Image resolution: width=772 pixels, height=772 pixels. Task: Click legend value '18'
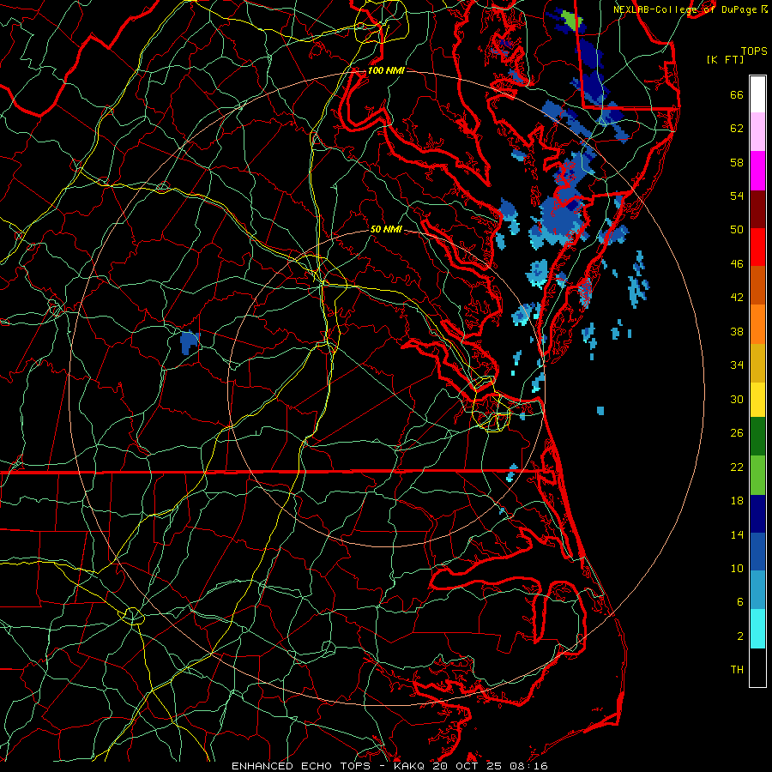coord(737,501)
